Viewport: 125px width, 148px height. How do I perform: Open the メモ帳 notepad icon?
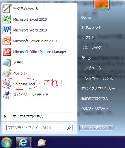pos(7,63)
